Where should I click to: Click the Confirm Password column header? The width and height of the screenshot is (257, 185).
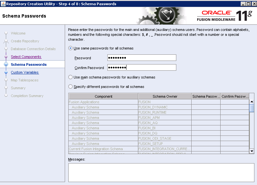235,96
